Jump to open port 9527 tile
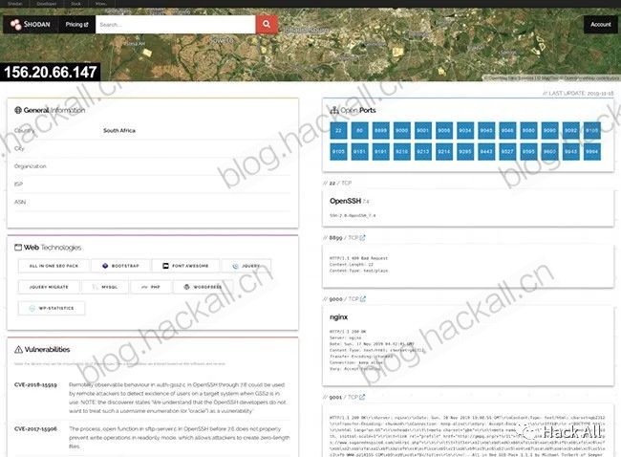Screen dimensions: 621x457 [507, 152]
